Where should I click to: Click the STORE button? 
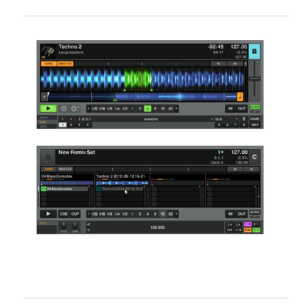255,119
